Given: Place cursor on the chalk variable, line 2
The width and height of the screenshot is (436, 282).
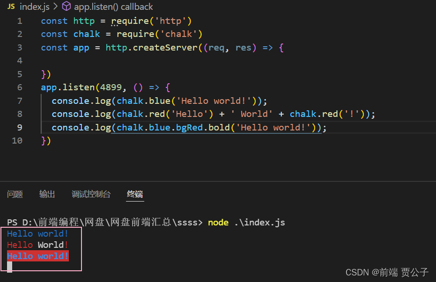Looking at the screenshot, I should coord(87,34).
